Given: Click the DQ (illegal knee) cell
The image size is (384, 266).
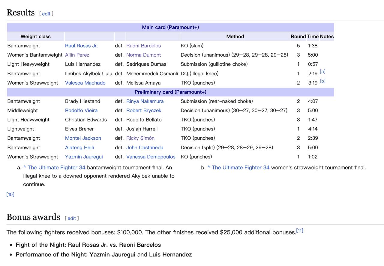Looking at the screenshot, I should (x=235, y=73).
